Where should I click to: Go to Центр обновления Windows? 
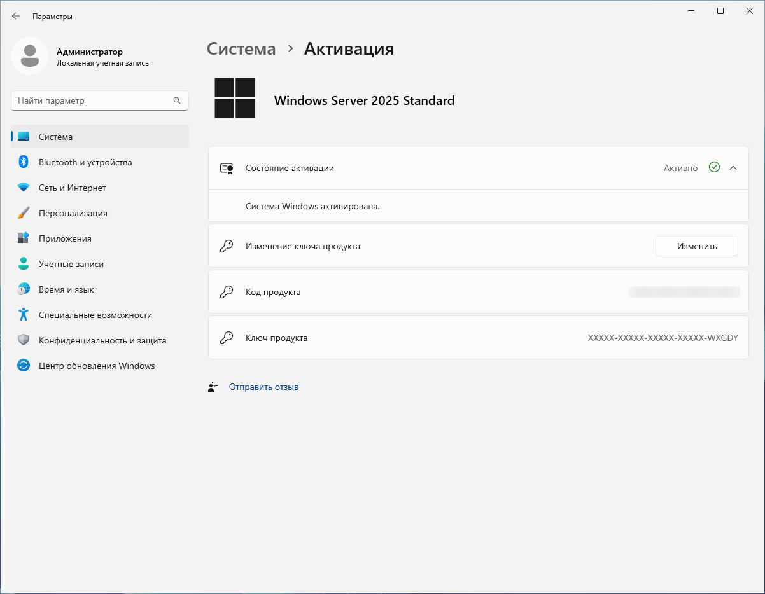[100, 366]
